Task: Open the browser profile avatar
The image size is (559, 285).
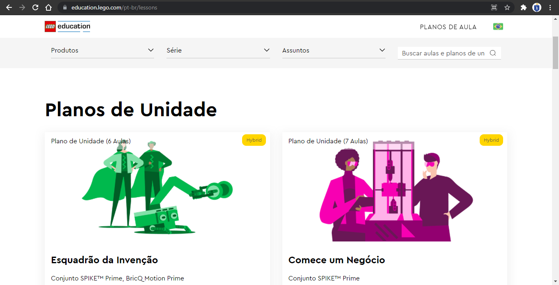Action: tap(537, 7)
